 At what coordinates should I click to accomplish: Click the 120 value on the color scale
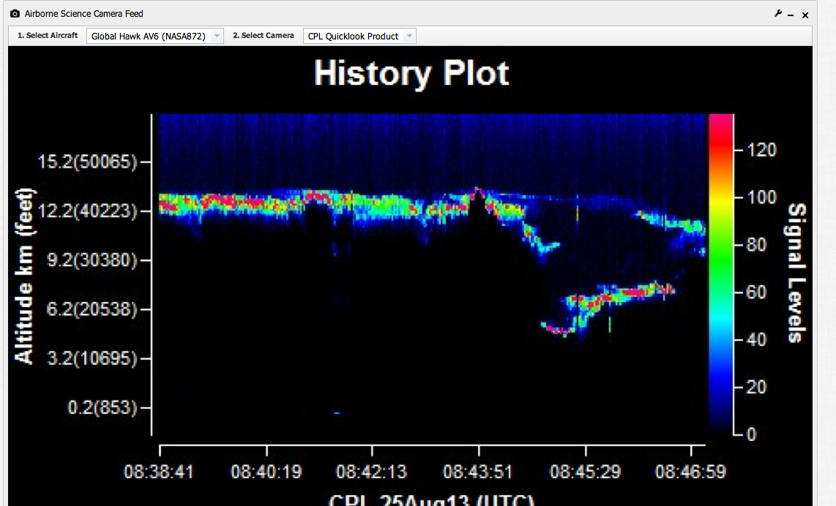[x=761, y=150]
